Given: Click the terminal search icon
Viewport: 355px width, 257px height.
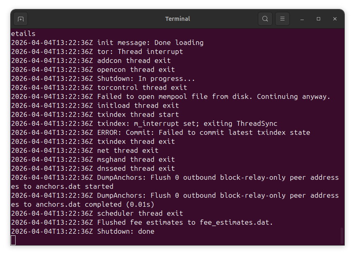Looking at the screenshot, I should click(265, 19).
